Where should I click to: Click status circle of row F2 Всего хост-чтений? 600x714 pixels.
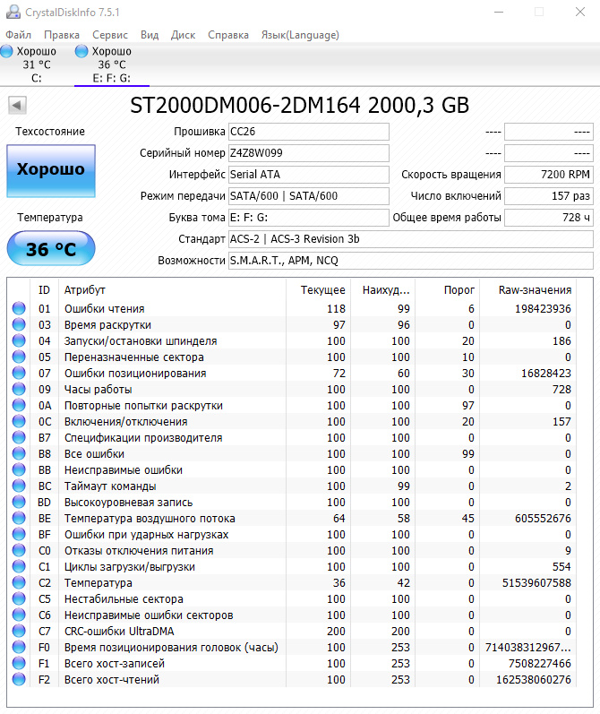pyautogui.click(x=19, y=679)
